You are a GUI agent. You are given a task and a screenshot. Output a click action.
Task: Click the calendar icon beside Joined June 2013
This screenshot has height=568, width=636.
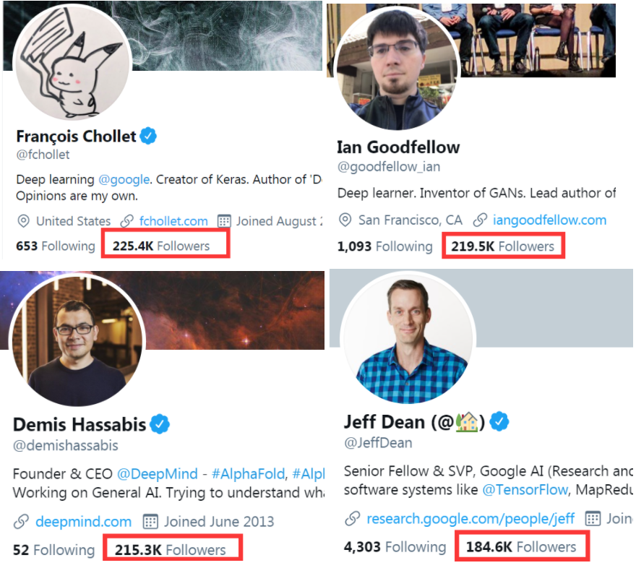tap(150, 521)
